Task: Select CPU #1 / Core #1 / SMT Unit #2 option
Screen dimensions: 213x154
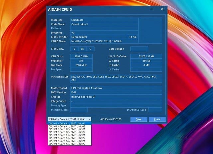Action: point(70,126)
